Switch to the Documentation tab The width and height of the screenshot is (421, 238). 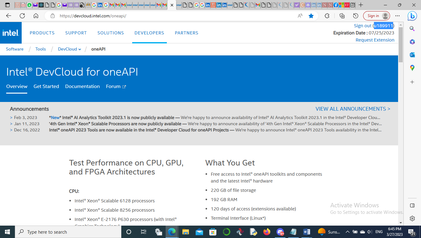pos(82,86)
